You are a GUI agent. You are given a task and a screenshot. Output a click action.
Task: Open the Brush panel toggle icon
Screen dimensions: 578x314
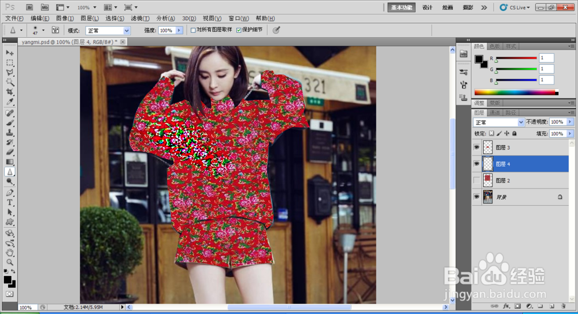tap(55, 30)
